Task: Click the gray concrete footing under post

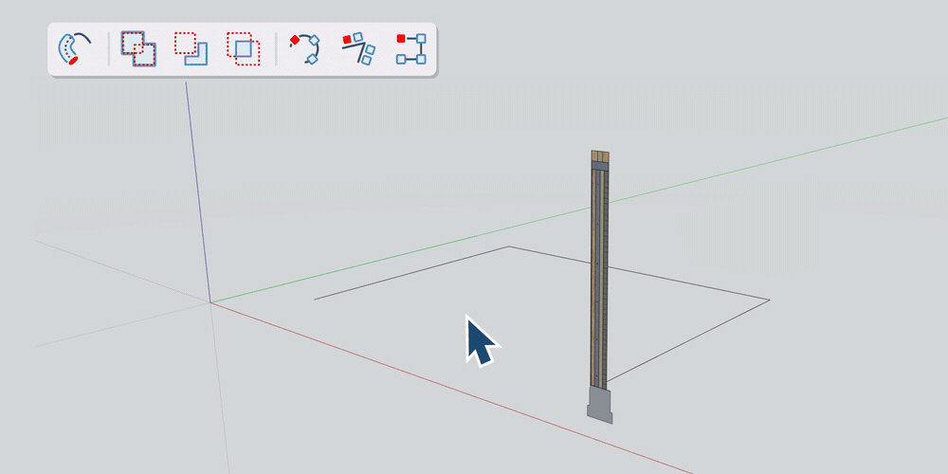Action: point(600,406)
